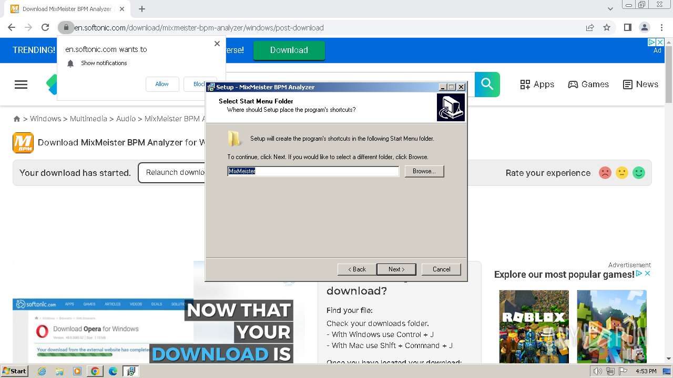673x378 pixels.
Task: Open the Multimedia breadcrumb link
Action: [x=88, y=119]
